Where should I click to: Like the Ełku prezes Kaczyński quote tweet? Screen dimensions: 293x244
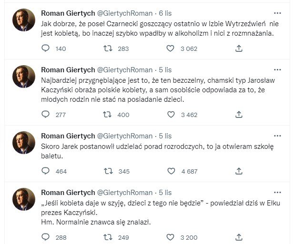click(170, 237)
